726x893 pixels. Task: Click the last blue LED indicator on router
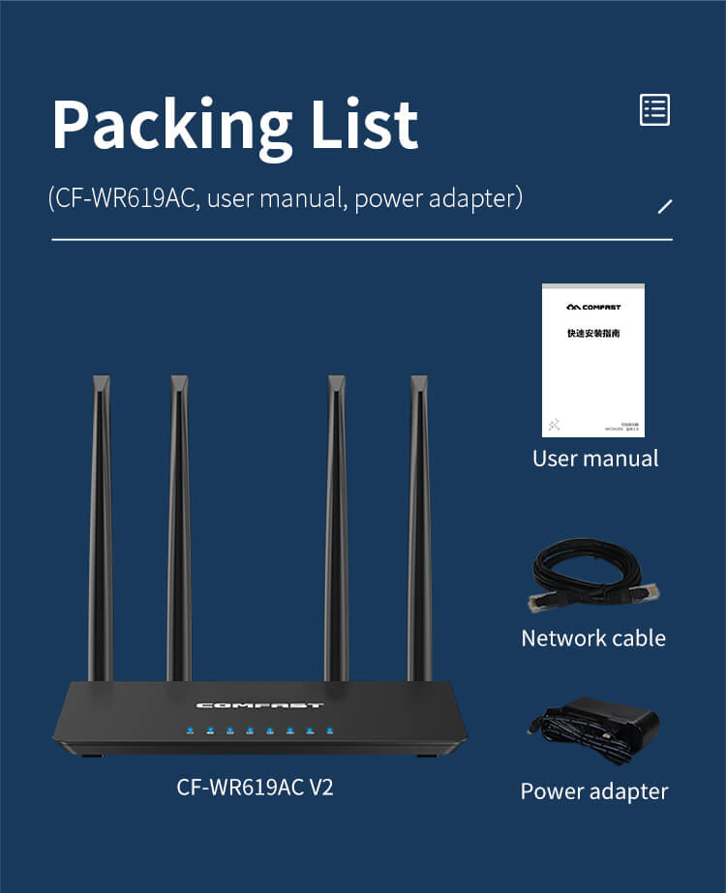coord(329,729)
